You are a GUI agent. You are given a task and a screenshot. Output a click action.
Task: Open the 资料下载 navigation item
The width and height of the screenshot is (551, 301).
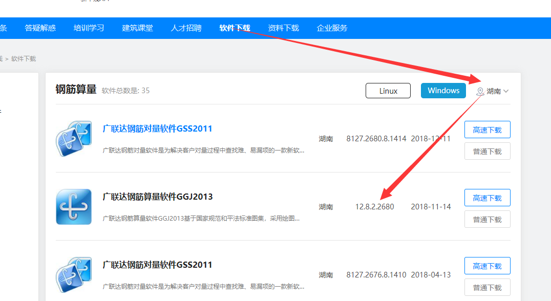click(x=283, y=28)
